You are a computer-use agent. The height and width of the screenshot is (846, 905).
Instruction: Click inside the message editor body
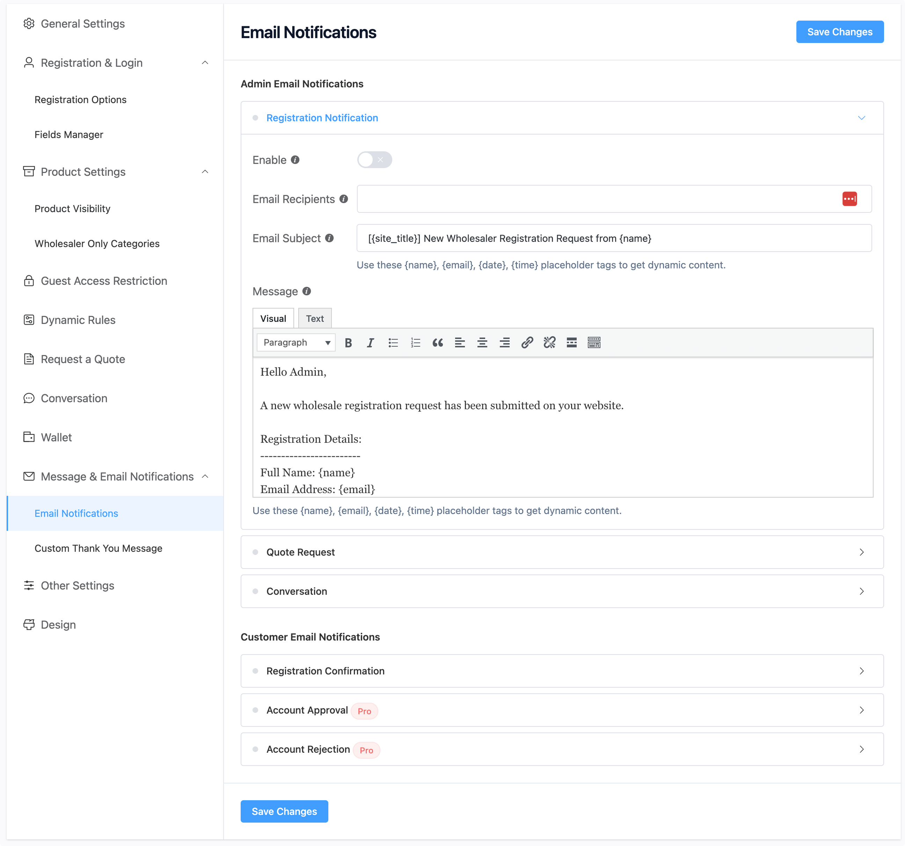coord(563,427)
